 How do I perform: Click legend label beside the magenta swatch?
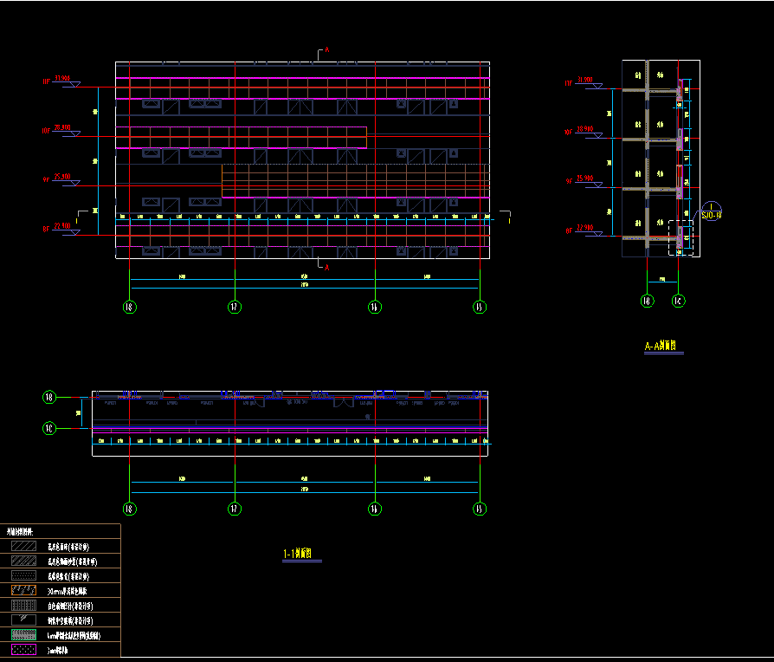[58, 651]
